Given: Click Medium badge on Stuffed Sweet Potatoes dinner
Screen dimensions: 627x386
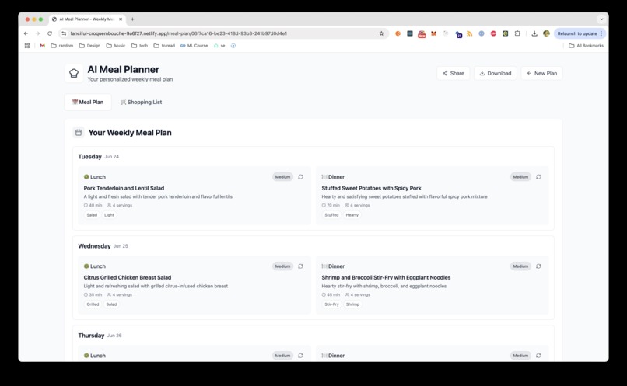Looking at the screenshot, I should pyautogui.click(x=520, y=177).
